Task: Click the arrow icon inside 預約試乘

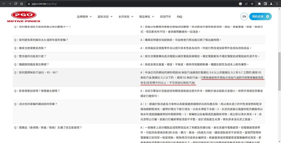Action: click(x=268, y=16)
